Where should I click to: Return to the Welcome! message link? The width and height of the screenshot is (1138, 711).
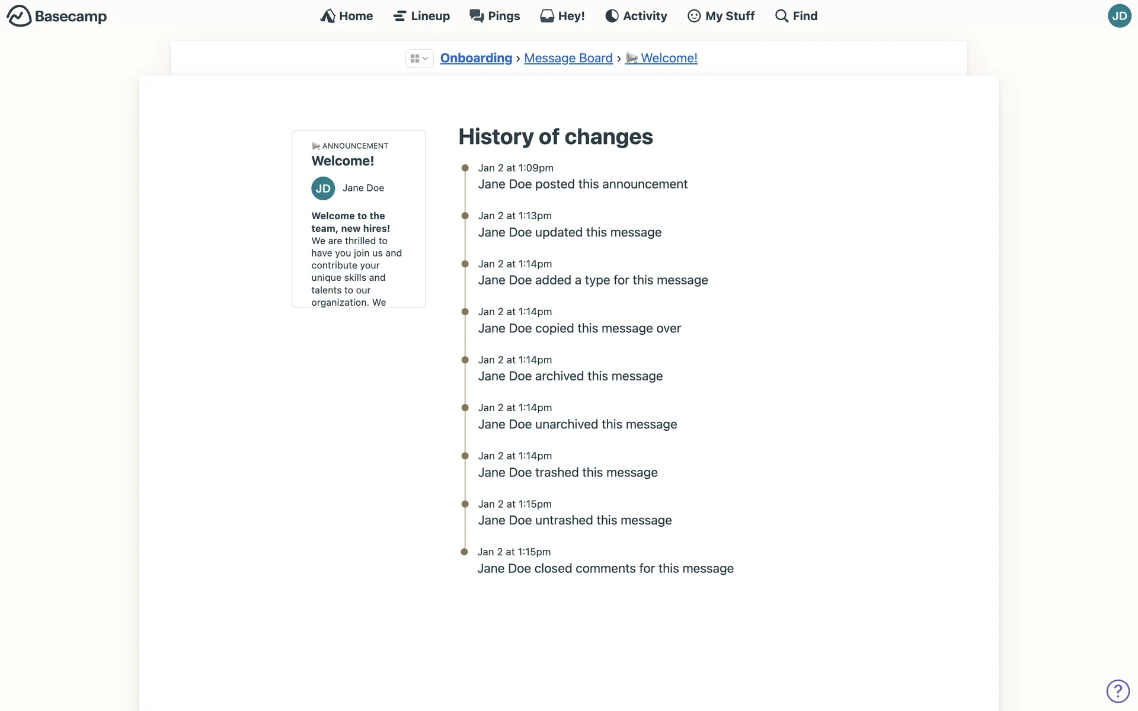tap(669, 58)
